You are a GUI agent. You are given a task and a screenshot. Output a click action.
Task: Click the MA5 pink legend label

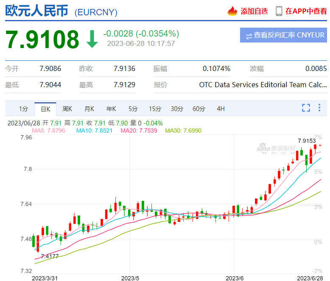tap(48, 131)
